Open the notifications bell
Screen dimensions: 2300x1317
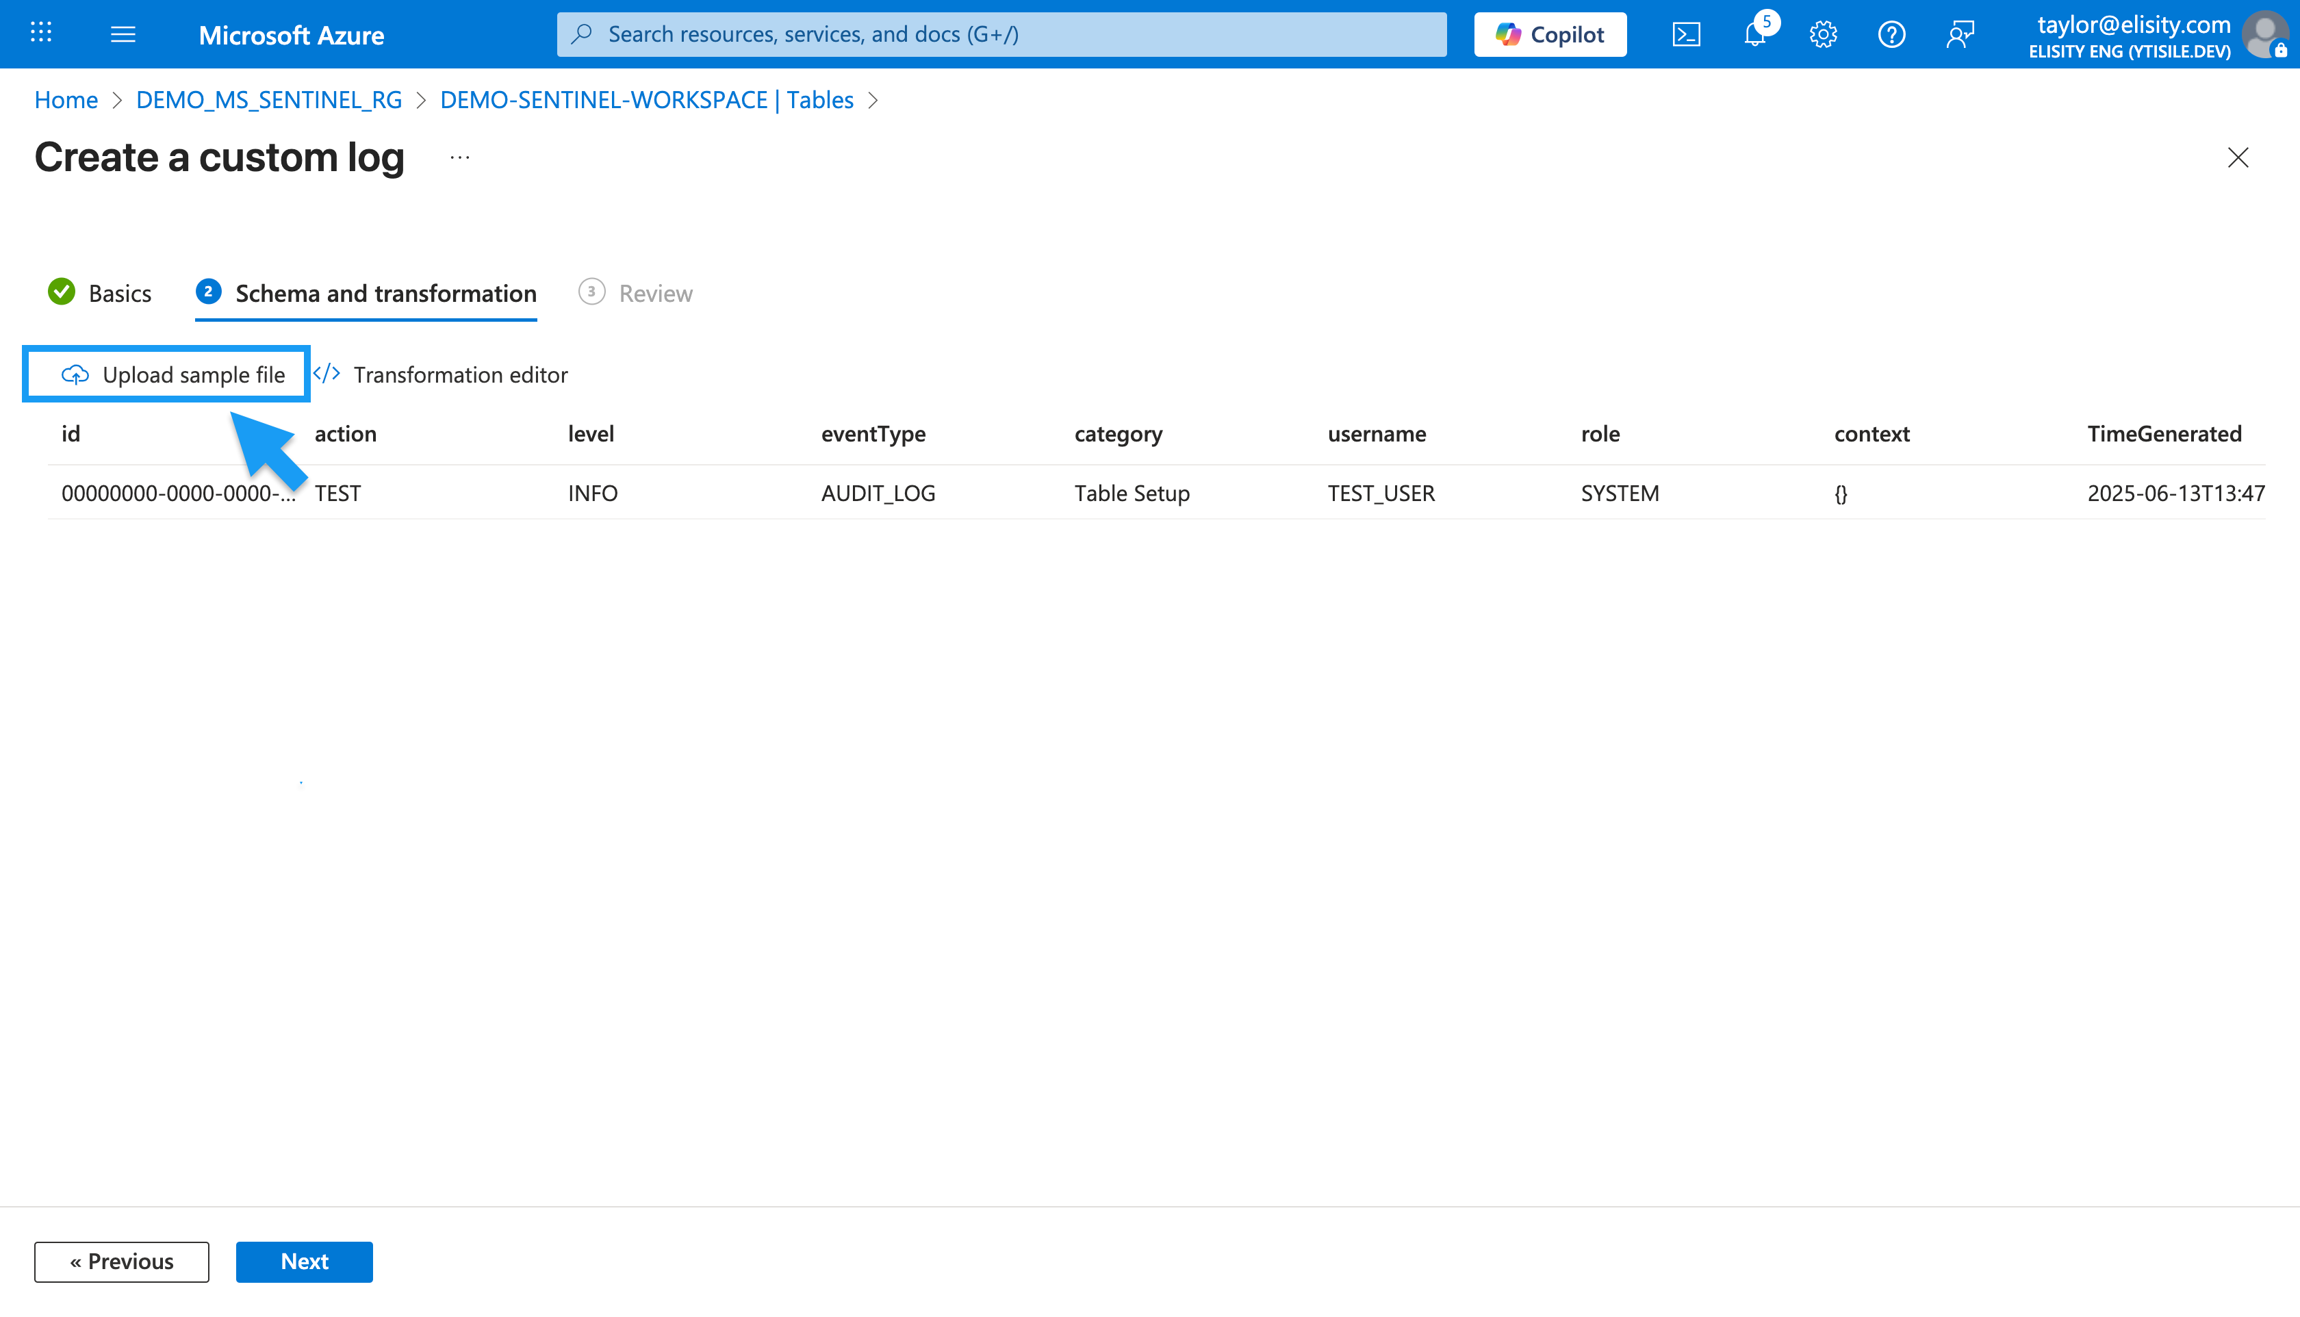[x=1756, y=34]
